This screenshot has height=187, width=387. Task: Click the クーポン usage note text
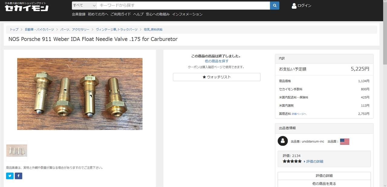click(216, 67)
